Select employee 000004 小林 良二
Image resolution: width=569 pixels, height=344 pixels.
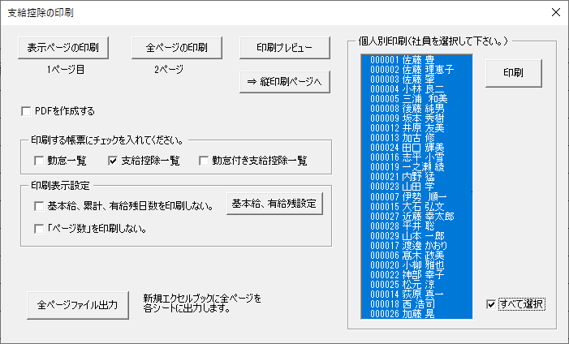417,89
